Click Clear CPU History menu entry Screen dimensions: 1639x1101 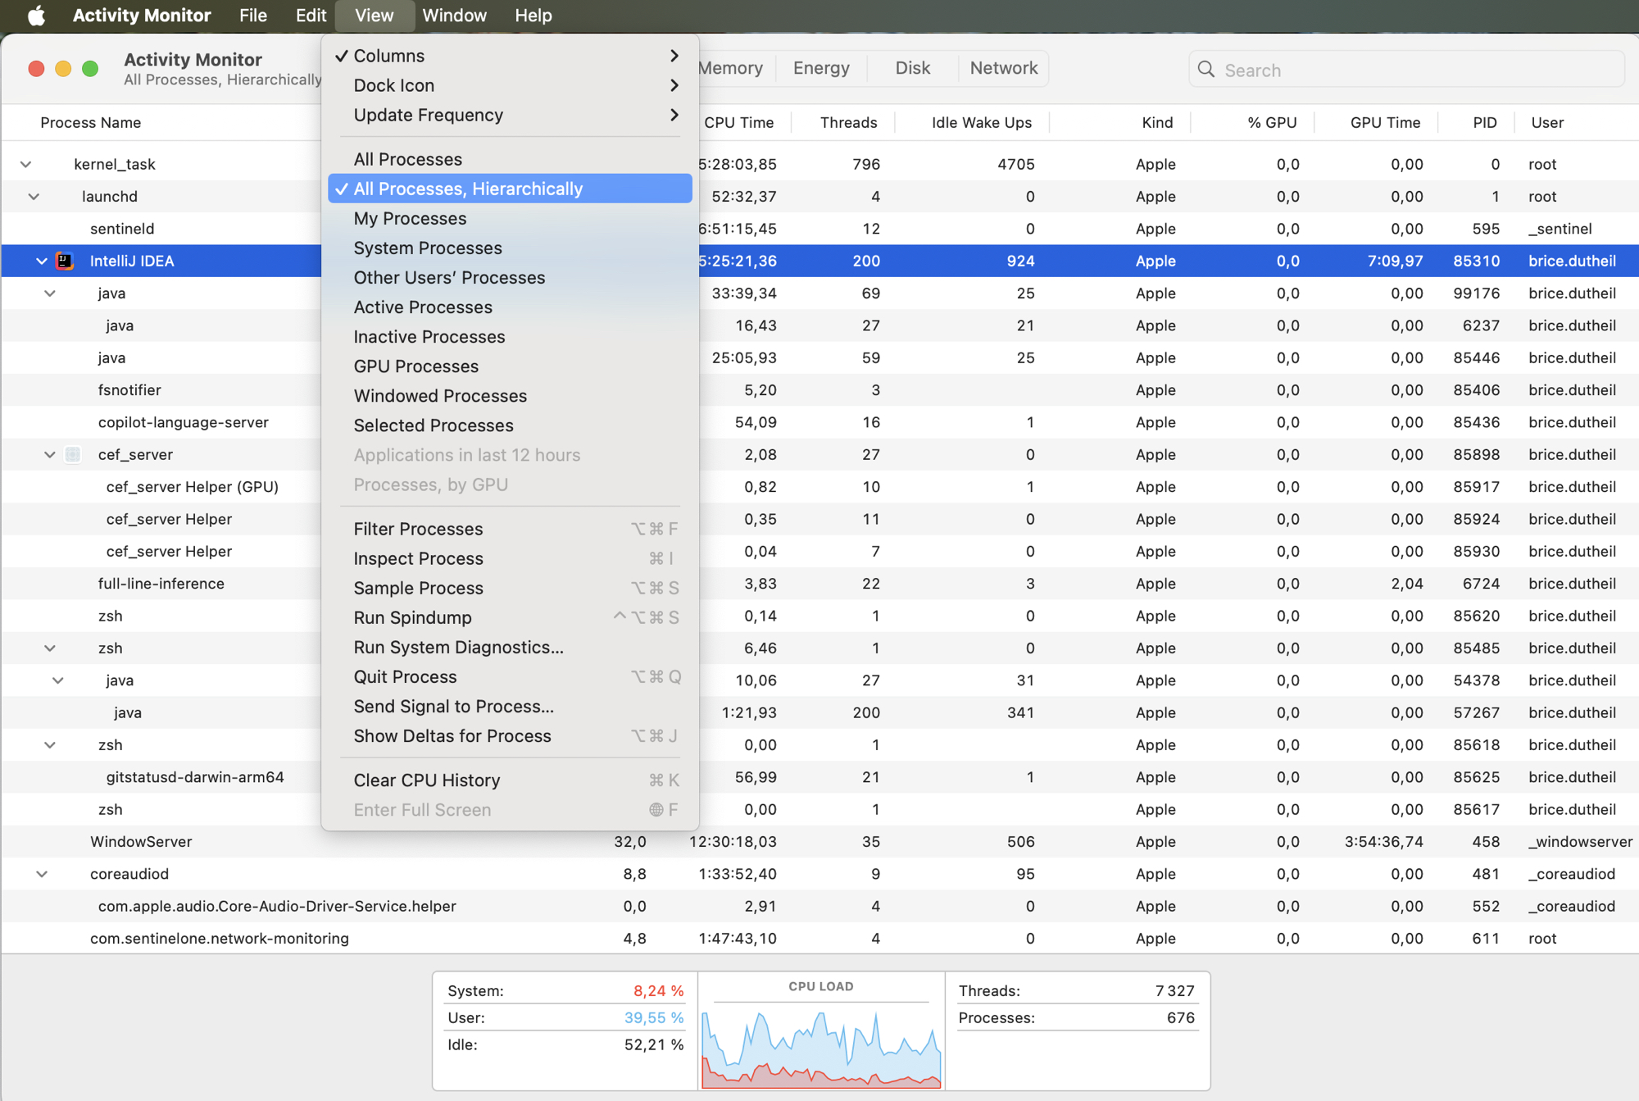click(426, 780)
